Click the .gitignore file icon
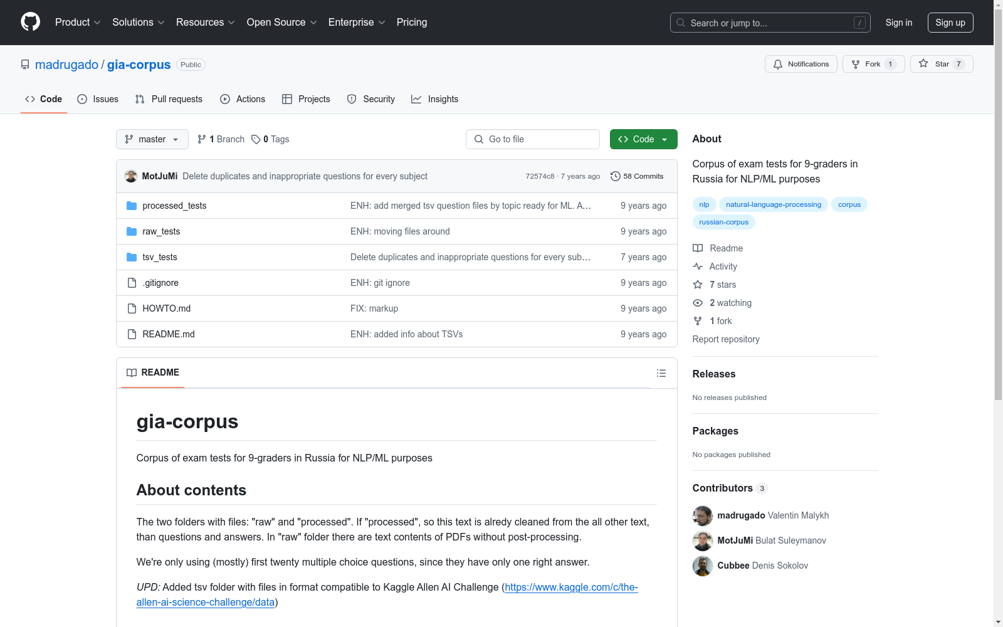 132,283
